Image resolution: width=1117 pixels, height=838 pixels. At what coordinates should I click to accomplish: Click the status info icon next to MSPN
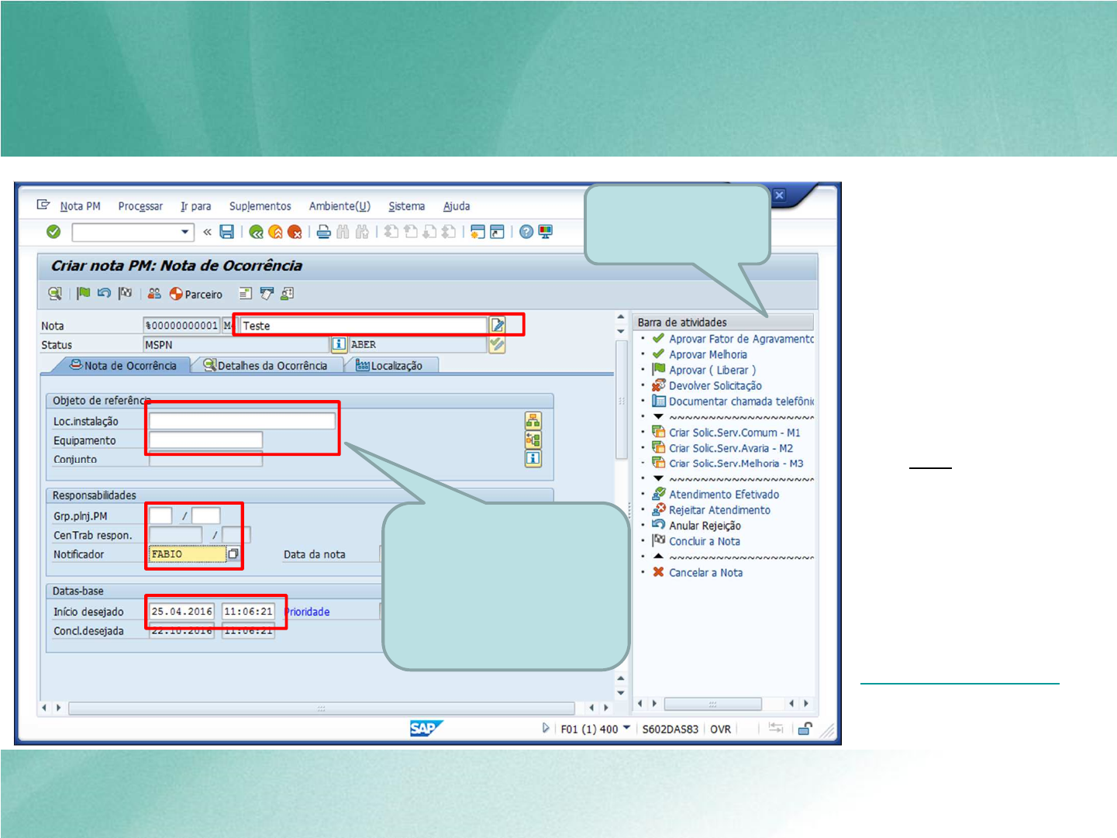click(339, 344)
